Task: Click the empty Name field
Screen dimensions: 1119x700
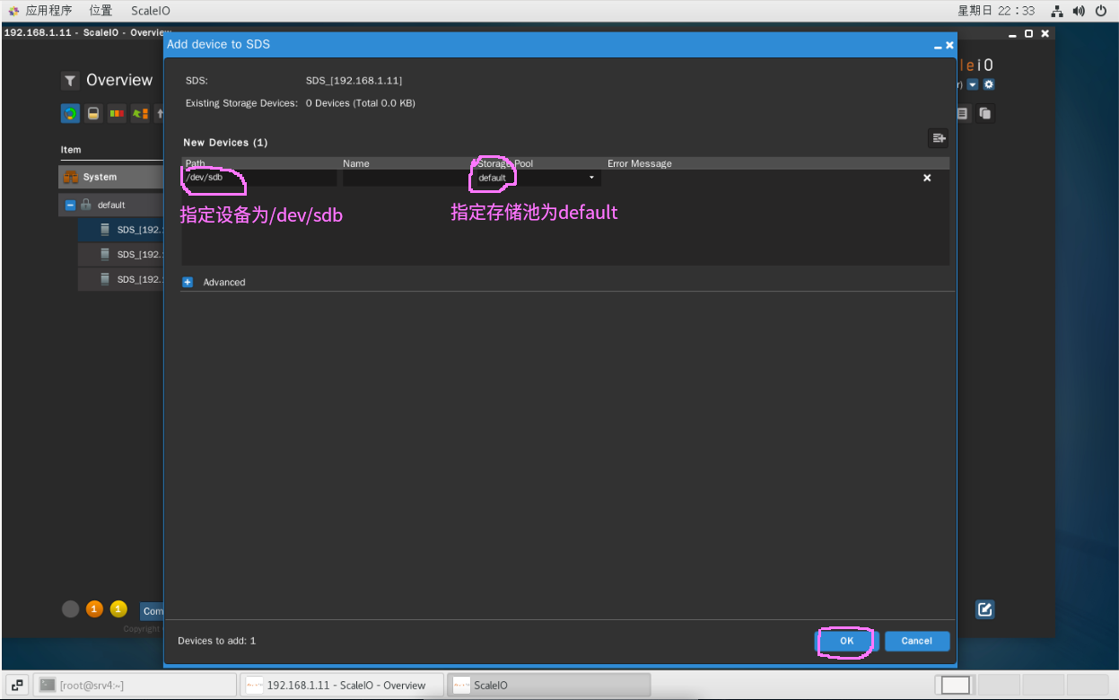Action: pos(405,178)
